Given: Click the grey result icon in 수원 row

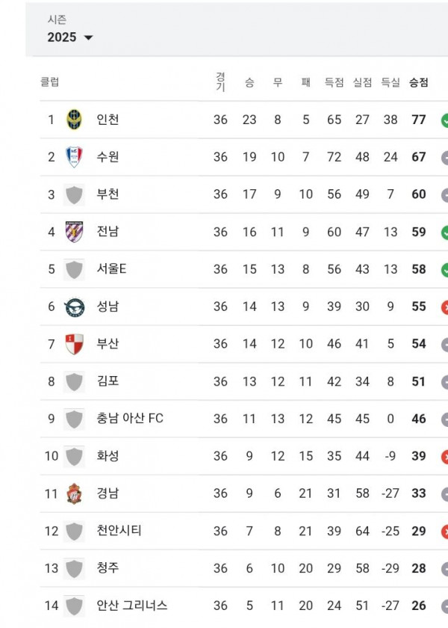Looking at the screenshot, I should point(444,157).
